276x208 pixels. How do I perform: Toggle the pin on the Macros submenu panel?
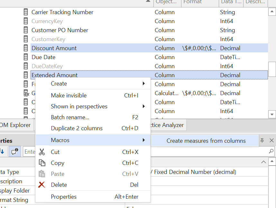point(262,140)
